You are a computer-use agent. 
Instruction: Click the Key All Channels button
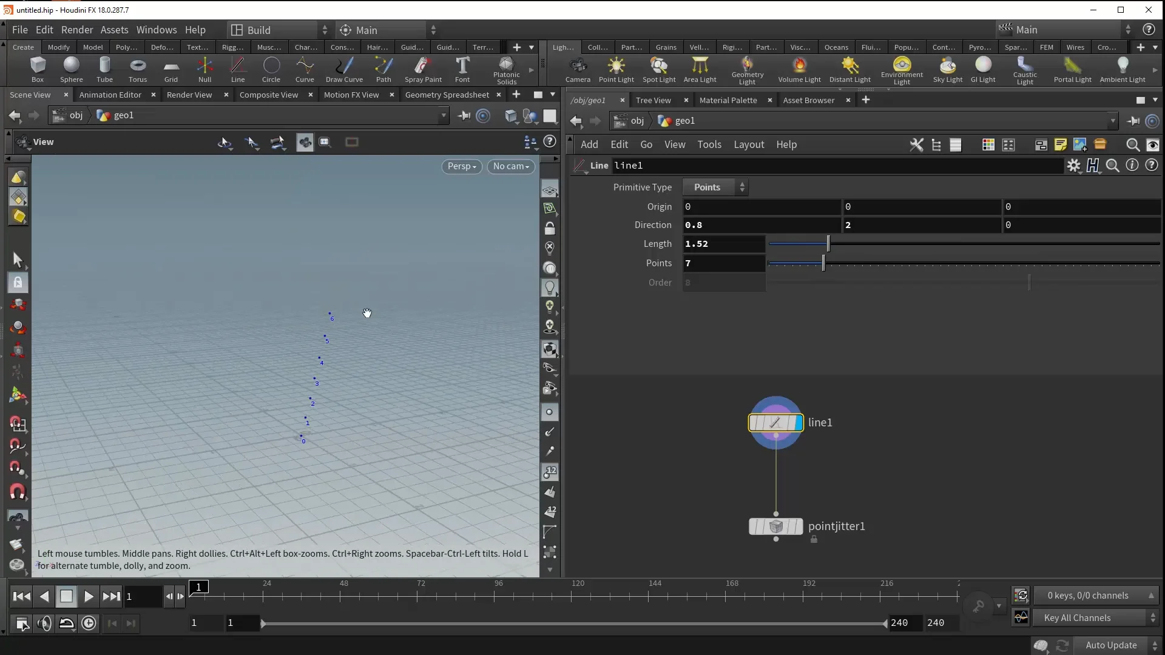pyautogui.click(x=1077, y=618)
